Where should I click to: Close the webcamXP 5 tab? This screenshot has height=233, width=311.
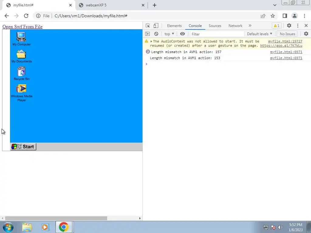(143, 5)
